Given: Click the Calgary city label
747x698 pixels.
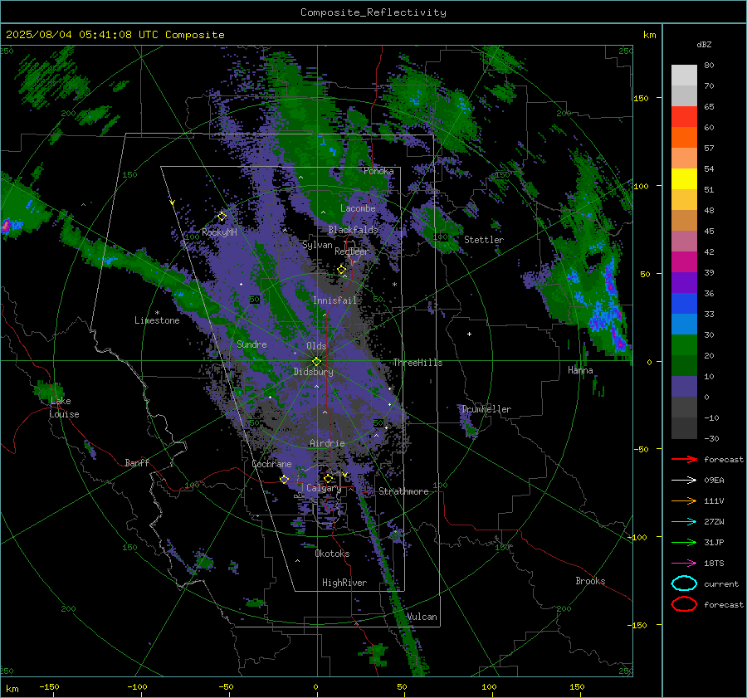Looking at the screenshot, I should (324, 488).
